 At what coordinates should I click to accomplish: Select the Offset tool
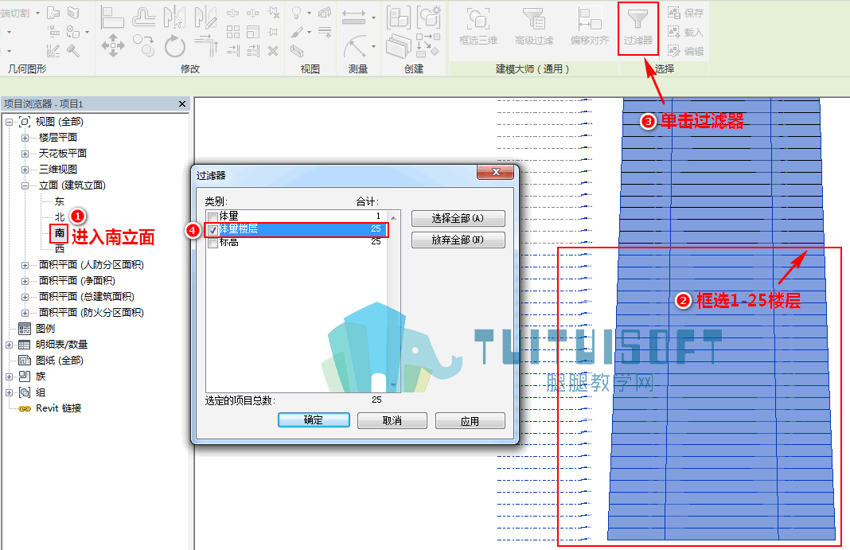pos(144,18)
